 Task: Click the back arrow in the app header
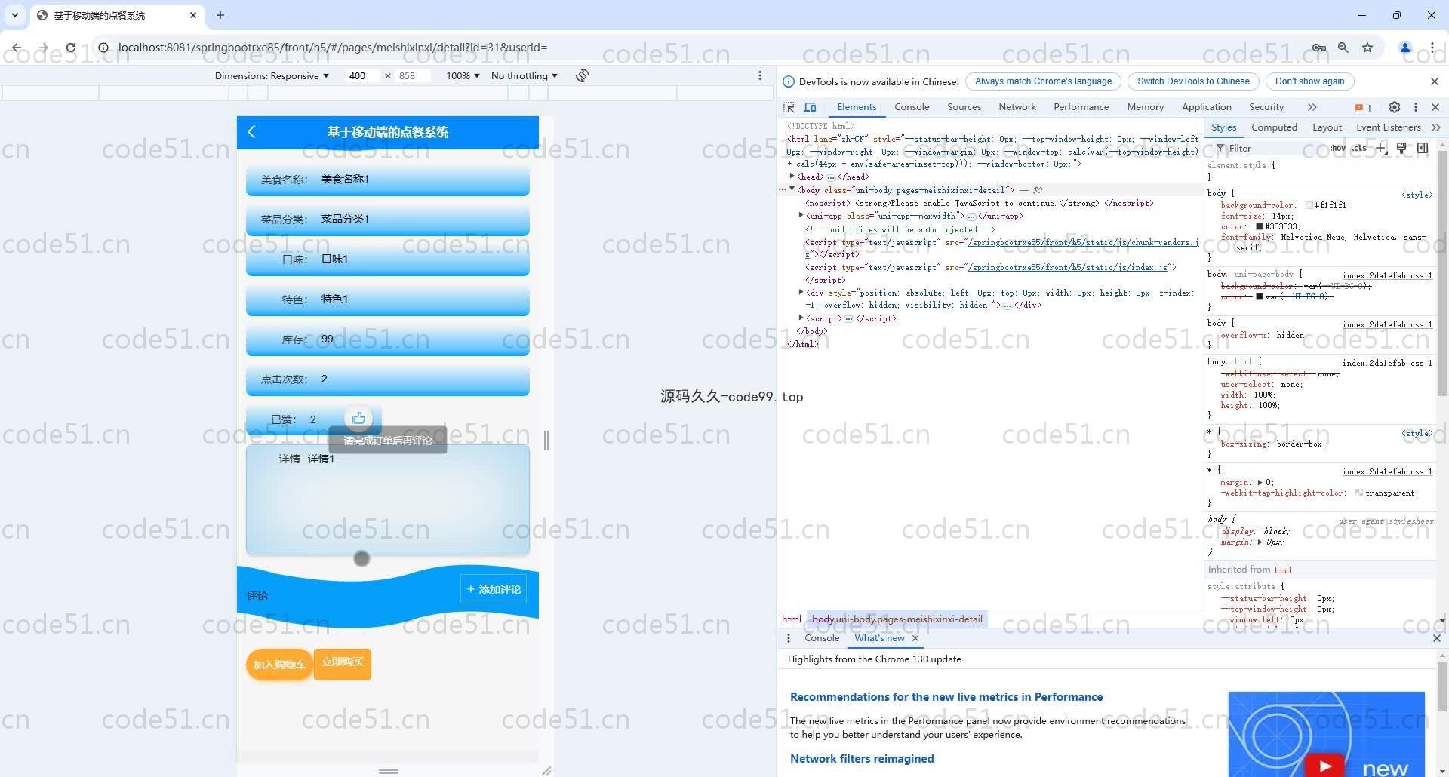tap(252, 132)
